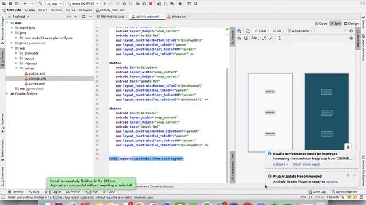This screenshot has width=366, height=205.
Task: Click the Clear constraints icon
Action: click(264, 38)
